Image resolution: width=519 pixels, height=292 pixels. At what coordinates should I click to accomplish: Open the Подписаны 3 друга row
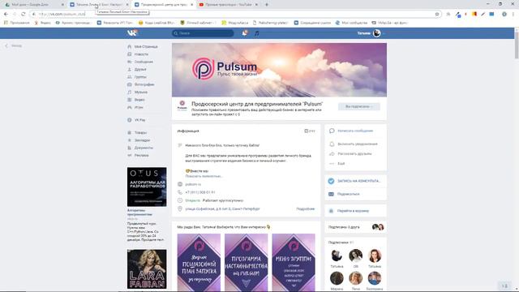[355, 227]
